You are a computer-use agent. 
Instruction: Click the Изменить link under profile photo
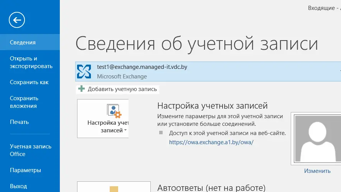317,171
